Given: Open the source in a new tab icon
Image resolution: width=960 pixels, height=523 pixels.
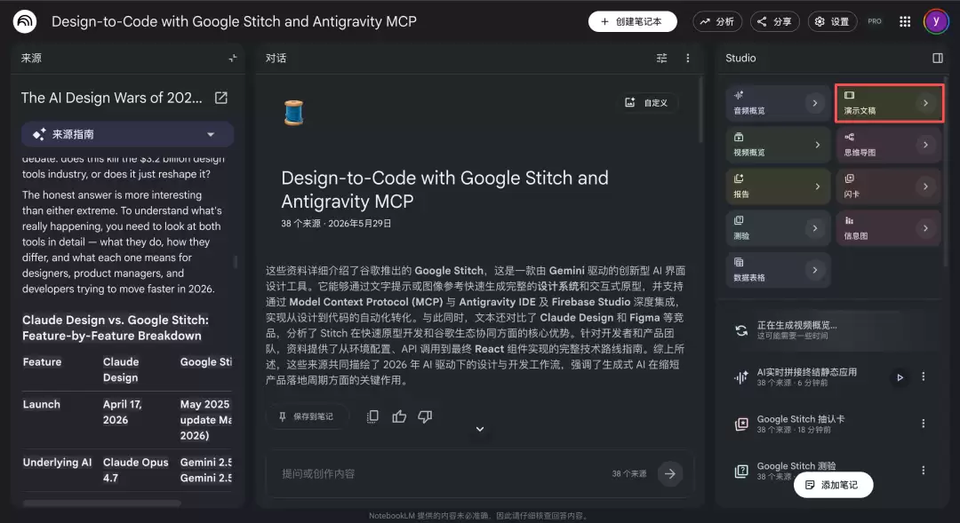Looking at the screenshot, I should (221, 98).
